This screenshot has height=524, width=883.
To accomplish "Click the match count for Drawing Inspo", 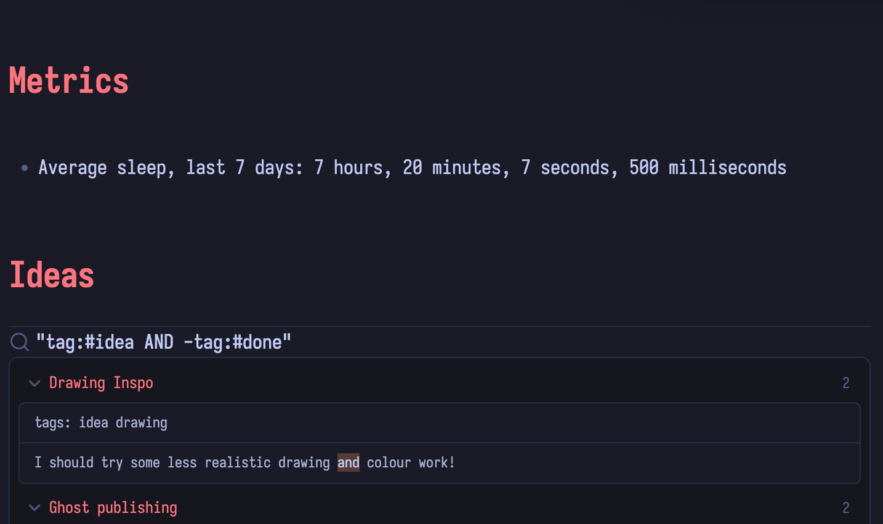I will 845,383.
